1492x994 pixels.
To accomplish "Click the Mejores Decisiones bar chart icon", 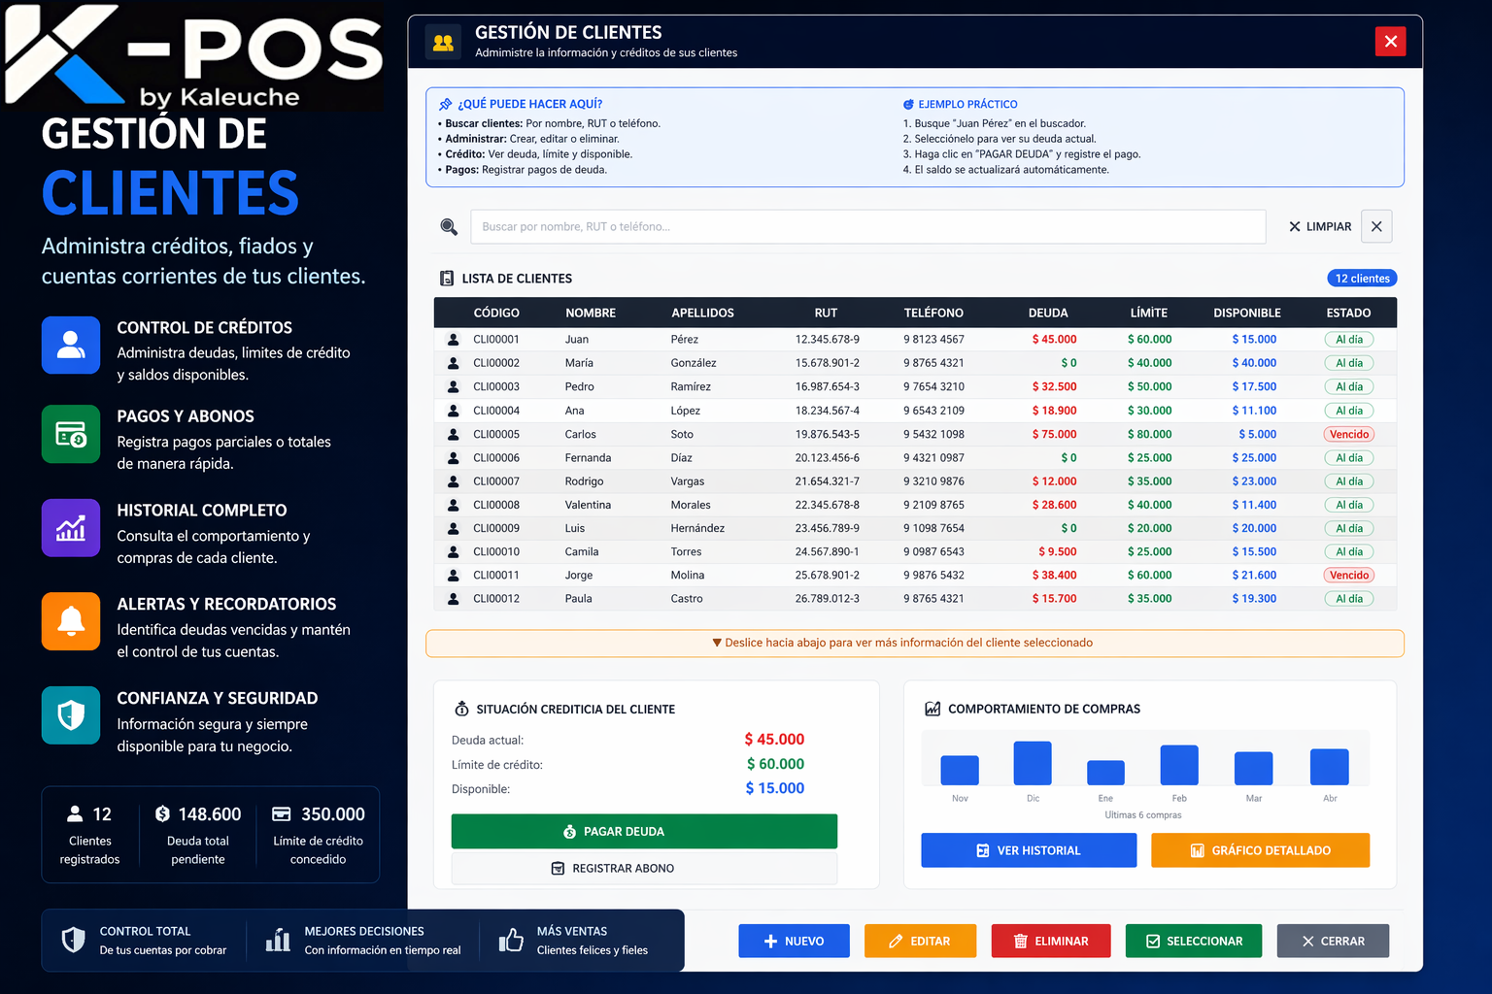I will (278, 940).
